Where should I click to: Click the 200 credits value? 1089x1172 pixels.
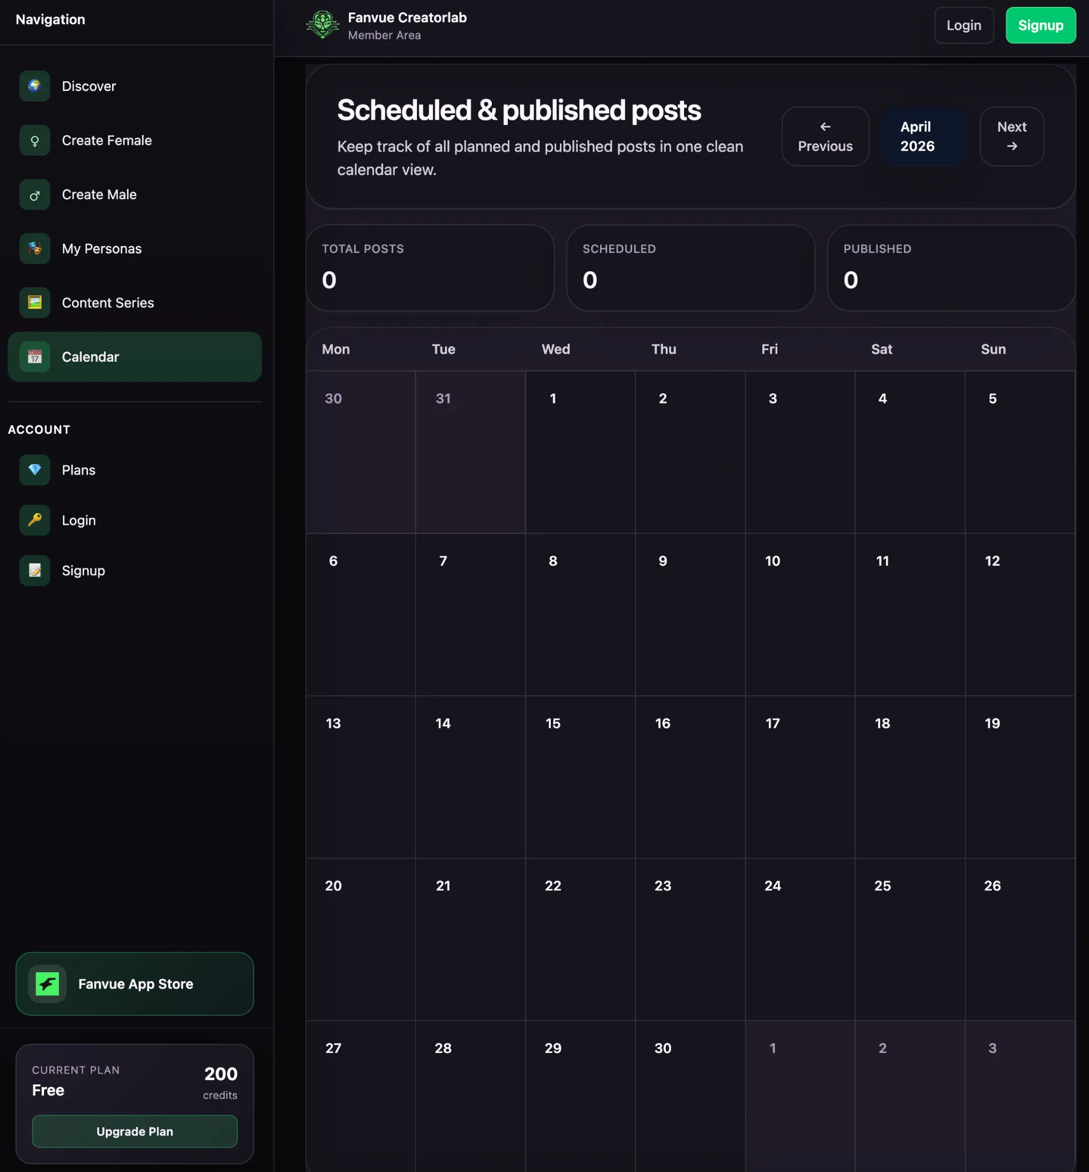pyautogui.click(x=220, y=1074)
